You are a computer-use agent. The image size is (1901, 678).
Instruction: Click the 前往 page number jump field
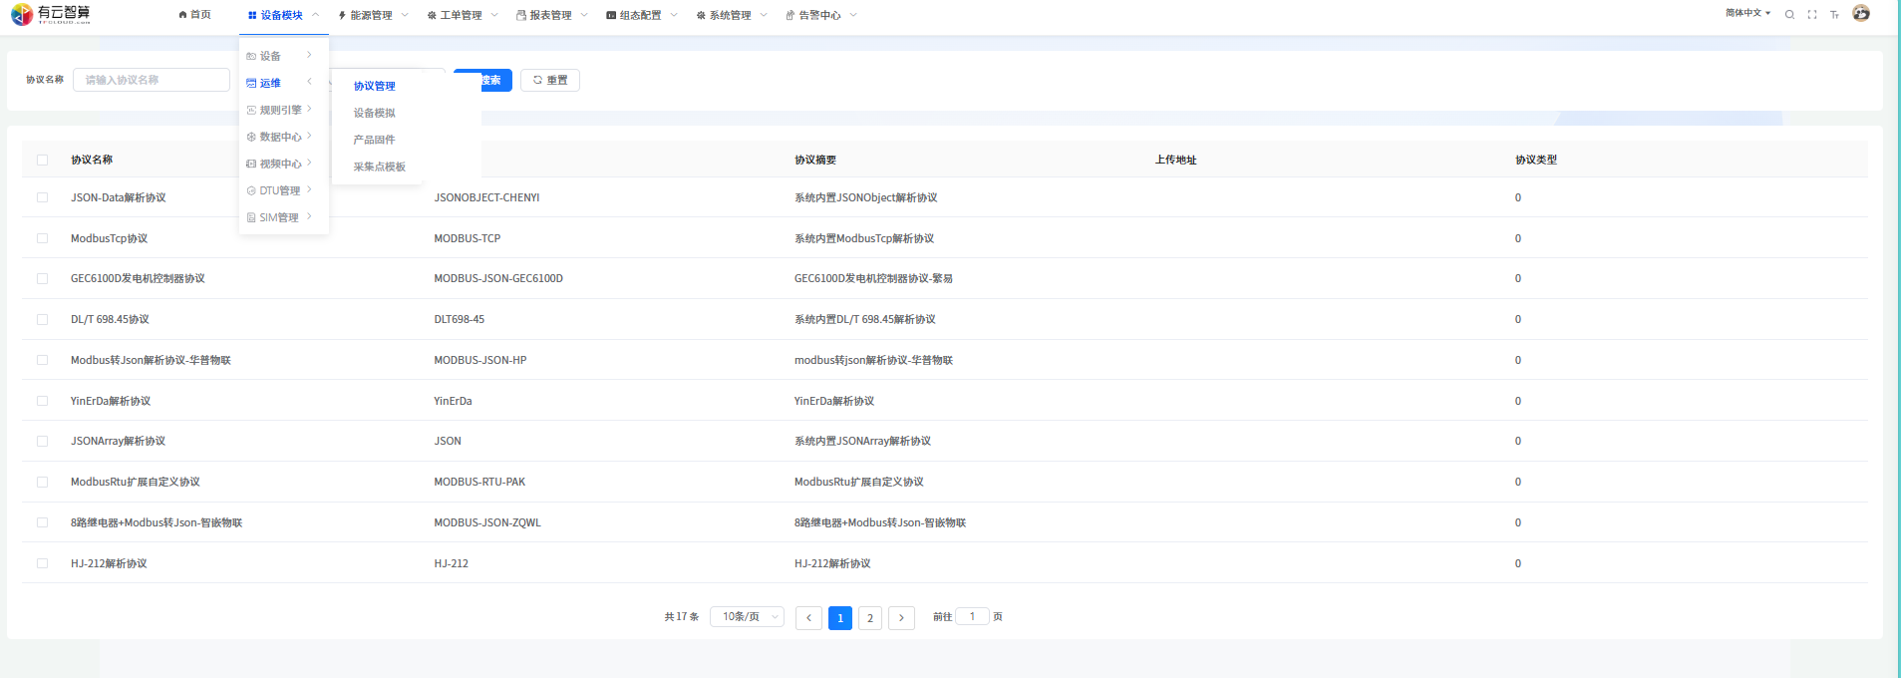tap(972, 616)
